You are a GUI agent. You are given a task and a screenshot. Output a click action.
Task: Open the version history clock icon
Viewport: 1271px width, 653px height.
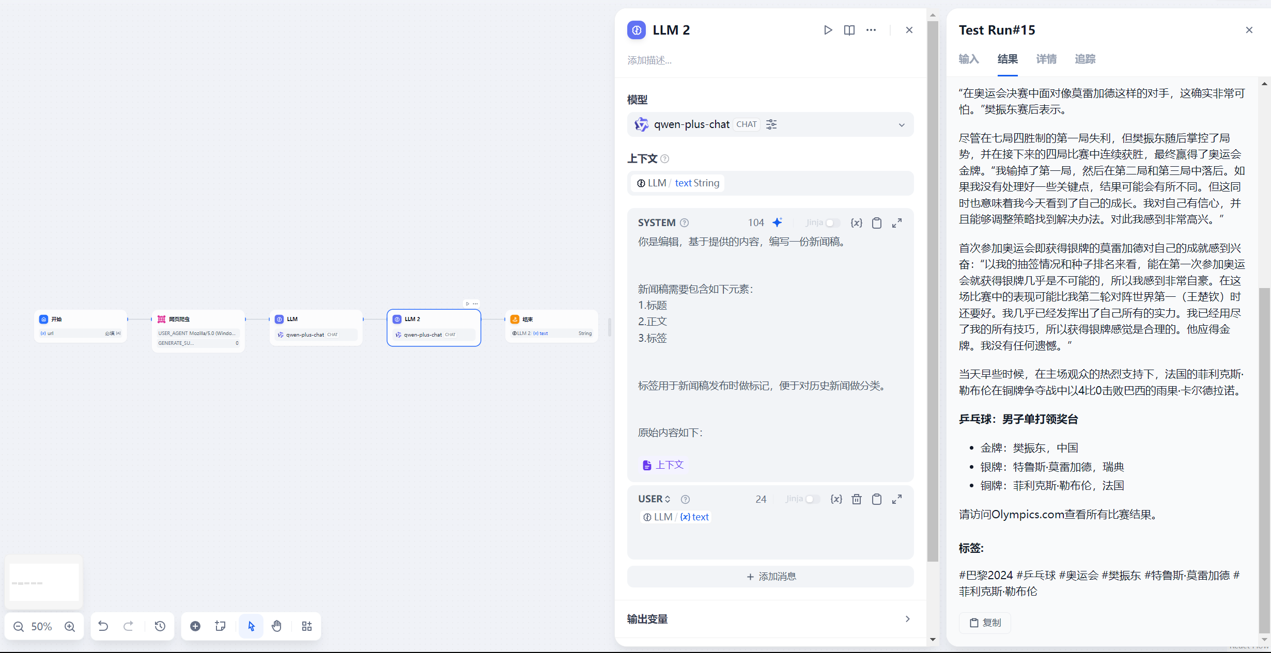[x=160, y=626]
